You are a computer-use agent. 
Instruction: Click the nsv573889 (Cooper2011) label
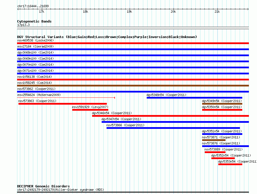pos(224,149)
